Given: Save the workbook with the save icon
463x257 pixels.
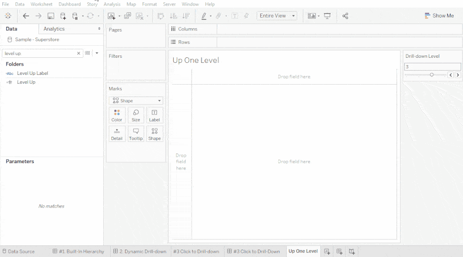Looking at the screenshot, I should point(51,16).
